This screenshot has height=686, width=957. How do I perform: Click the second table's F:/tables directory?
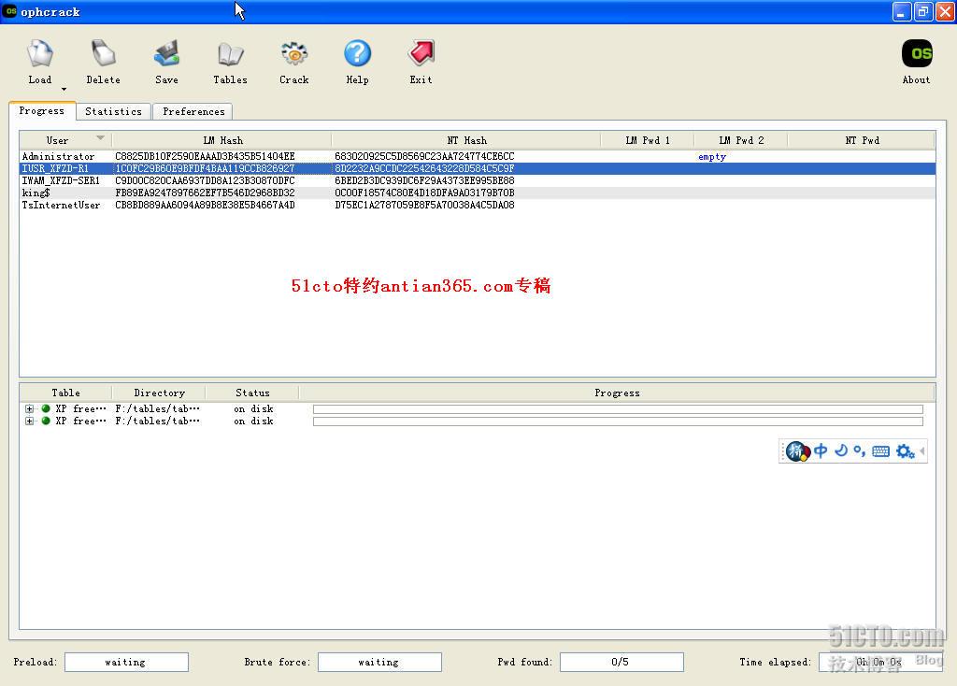(157, 422)
